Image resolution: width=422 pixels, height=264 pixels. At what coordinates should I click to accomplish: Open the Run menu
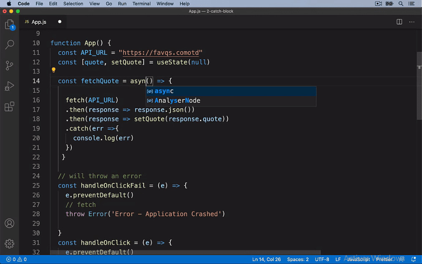pyautogui.click(x=122, y=3)
